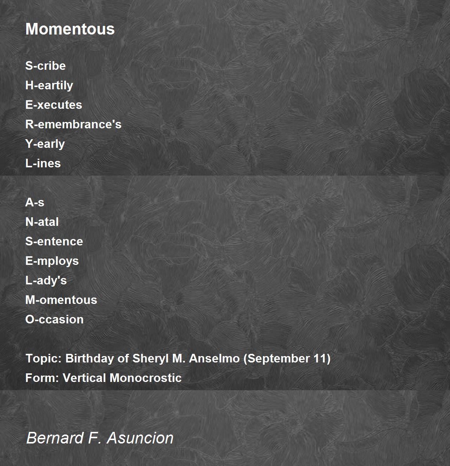Select the author name Bernard F. Asuncion
This screenshot has width=450, height=466.
100,438
